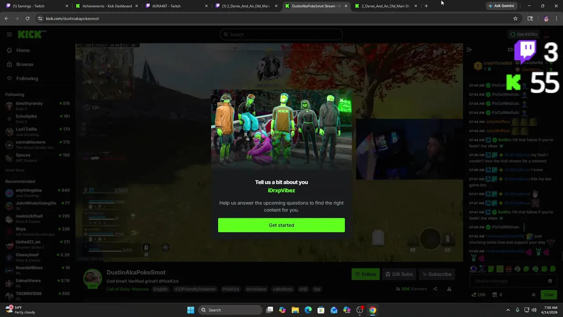Click Subscribe button
The height and width of the screenshot is (317, 563).
tap(437, 274)
